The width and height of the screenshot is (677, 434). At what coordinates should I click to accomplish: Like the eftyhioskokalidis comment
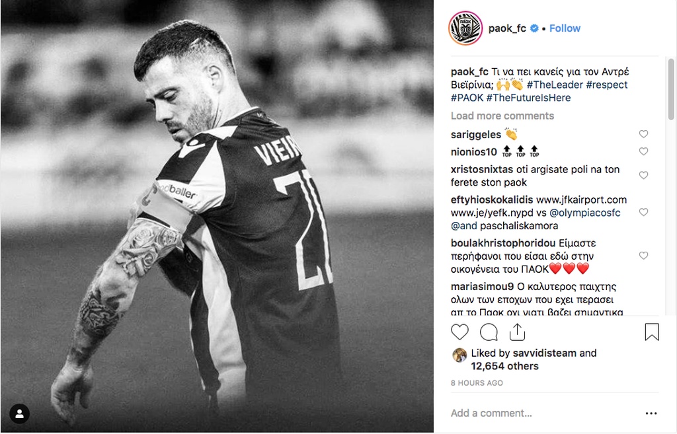tap(643, 212)
